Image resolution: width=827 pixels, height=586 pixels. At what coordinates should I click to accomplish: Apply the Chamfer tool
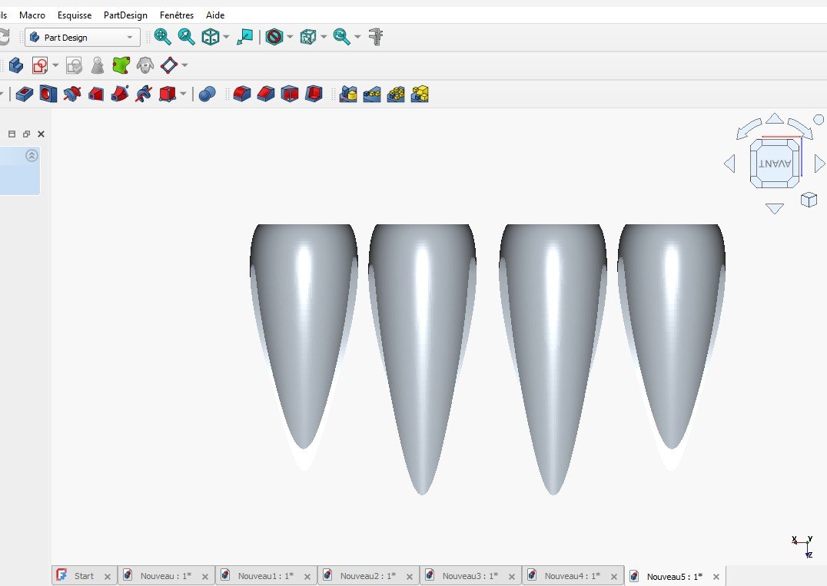coord(265,94)
